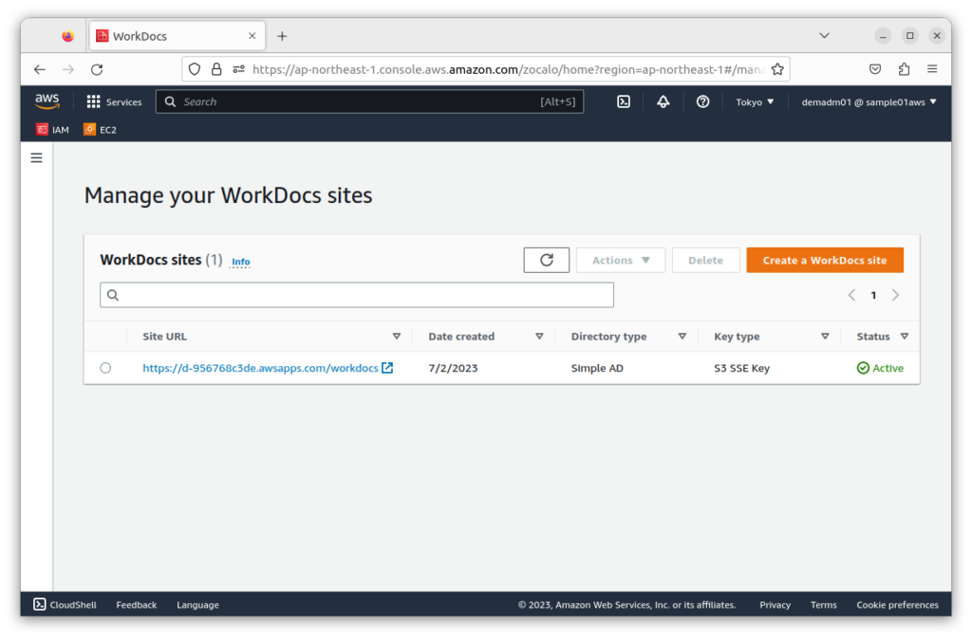972x639 pixels.
Task: Open the Info link beside WorkDocs sites
Action: [x=240, y=261]
